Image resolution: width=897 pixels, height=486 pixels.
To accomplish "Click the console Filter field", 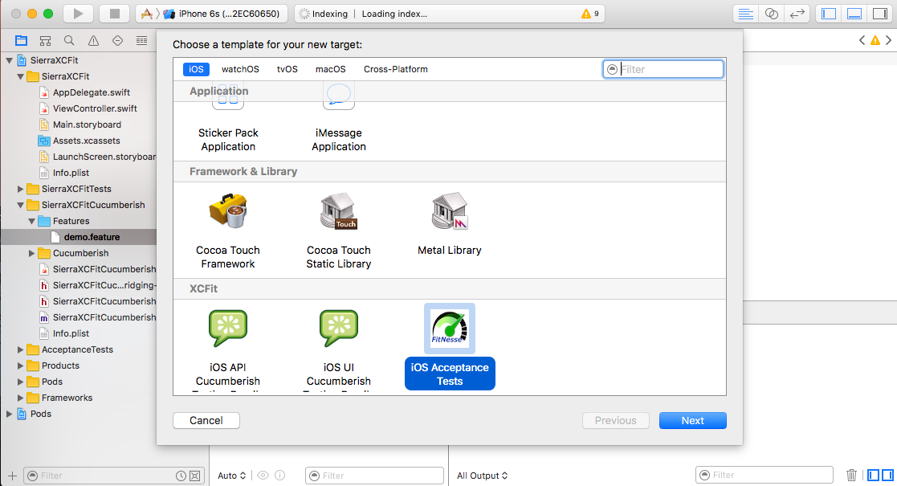I will 764,475.
